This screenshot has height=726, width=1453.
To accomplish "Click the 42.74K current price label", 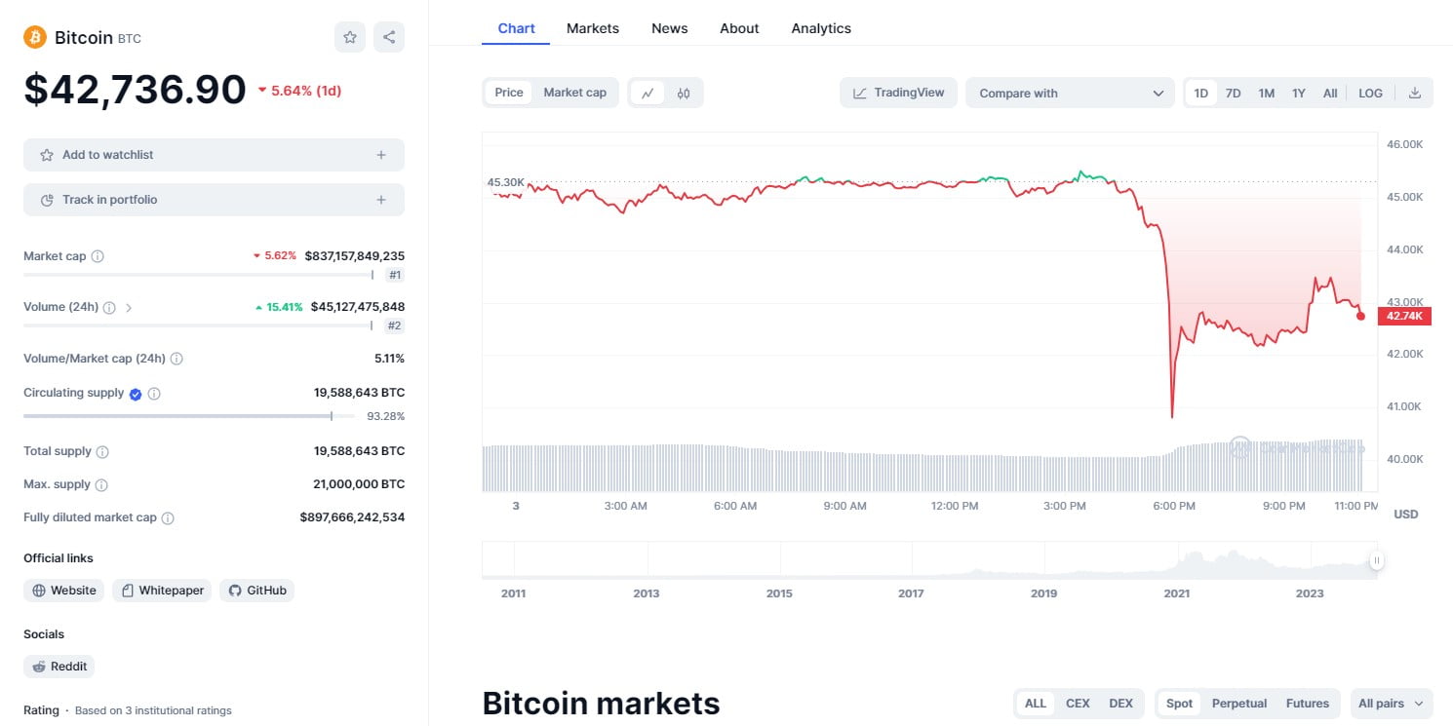I will coord(1404,316).
